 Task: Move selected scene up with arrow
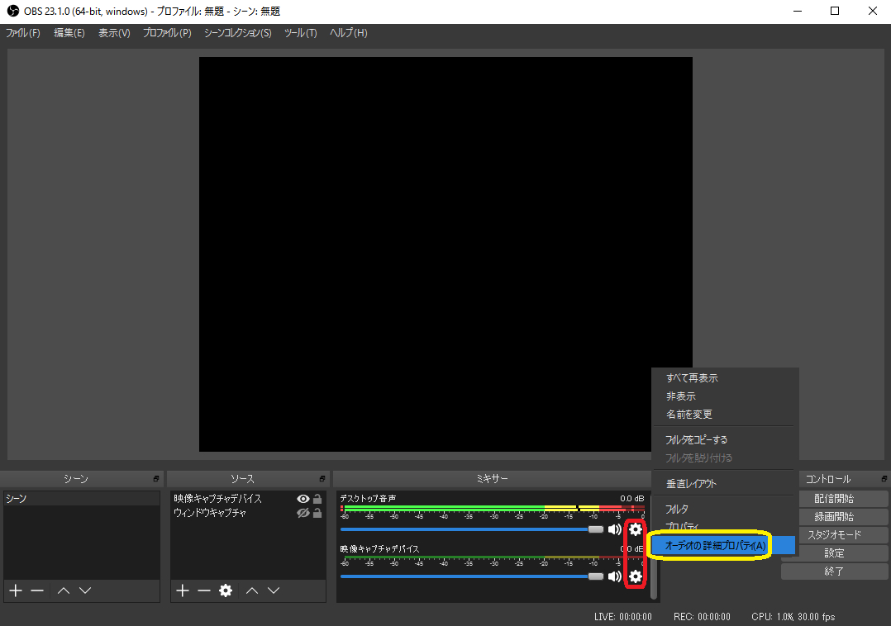click(x=64, y=590)
